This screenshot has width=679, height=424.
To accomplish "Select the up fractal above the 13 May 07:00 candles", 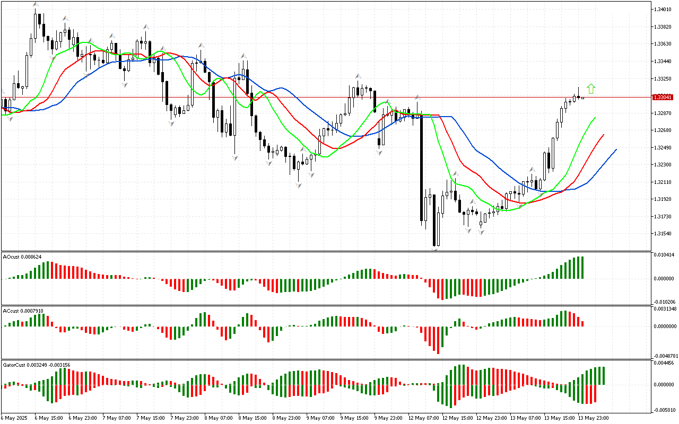I will point(532,170).
